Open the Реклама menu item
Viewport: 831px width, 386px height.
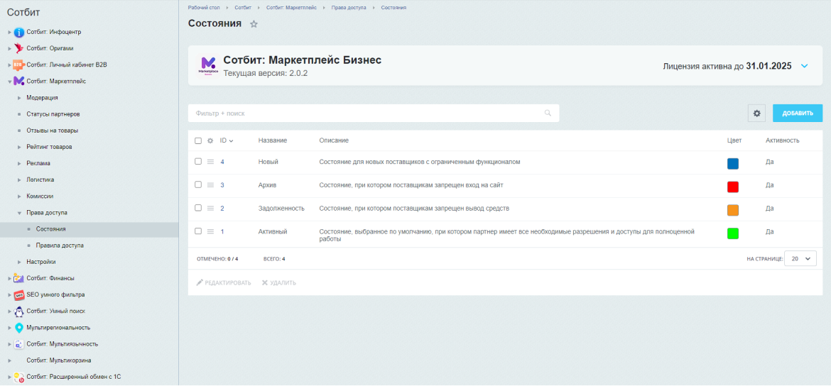pyautogui.click(x=38, y=163)
